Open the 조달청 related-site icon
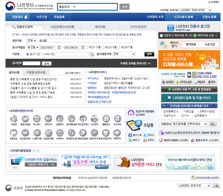The height and width of the screenshot is (196, 223). pyautogui.click(x=14, y=119)
